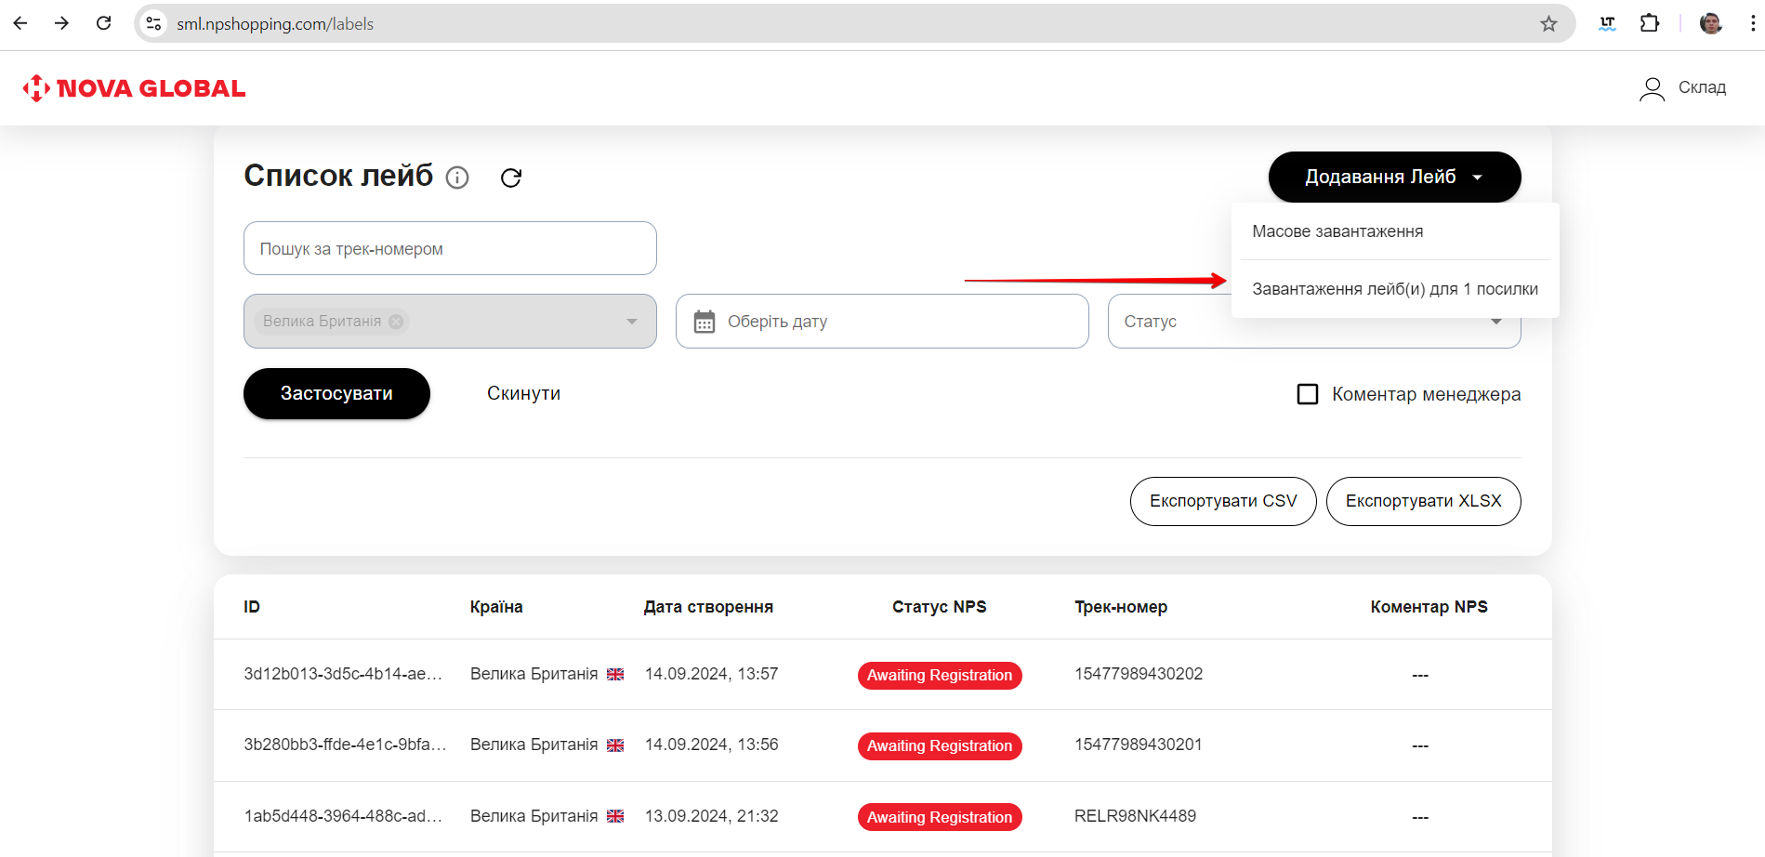The width and height of the screenshot is (1765, 857).
Task: Click tracking number 15477989430202
Action: pyautogui.click(x=1139, y=674)
